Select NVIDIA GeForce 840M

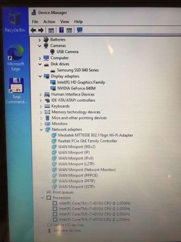point(76,88)
